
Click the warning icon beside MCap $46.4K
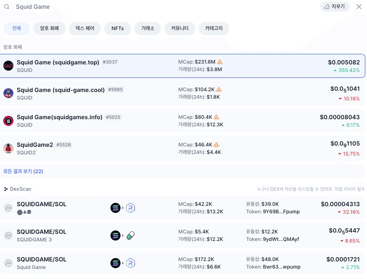pos(216,145)
